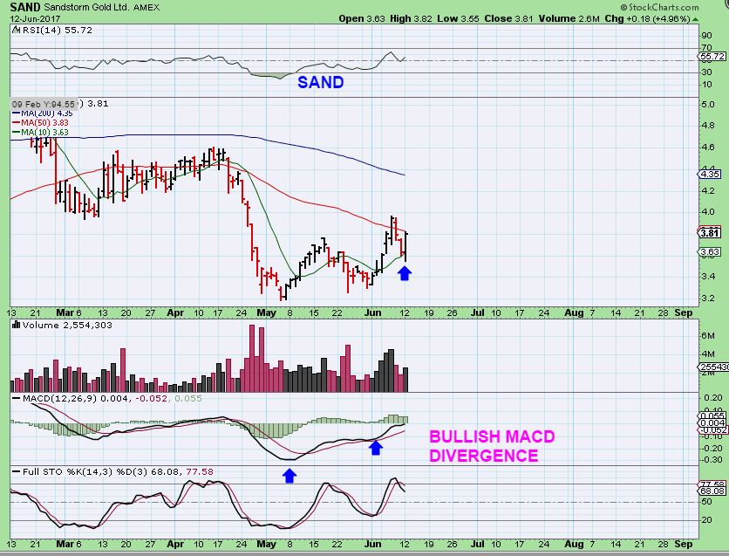This screenshot has height=556, width=729.
Task: Click the RSI(14) panel line icon
Action: pyautogui.click(x=16, y=30)
